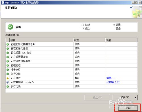Click the disabled Stop (停止) button
Screen dimensions: 142x112
coord(97,98)
